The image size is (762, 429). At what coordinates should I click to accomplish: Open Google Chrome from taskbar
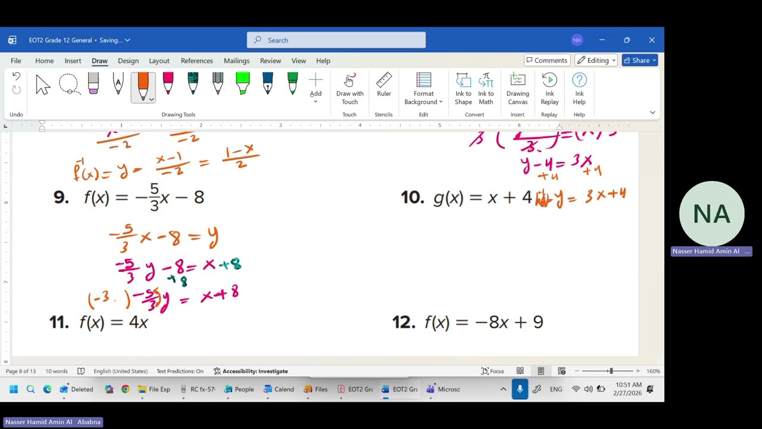(x=125, y=389)
